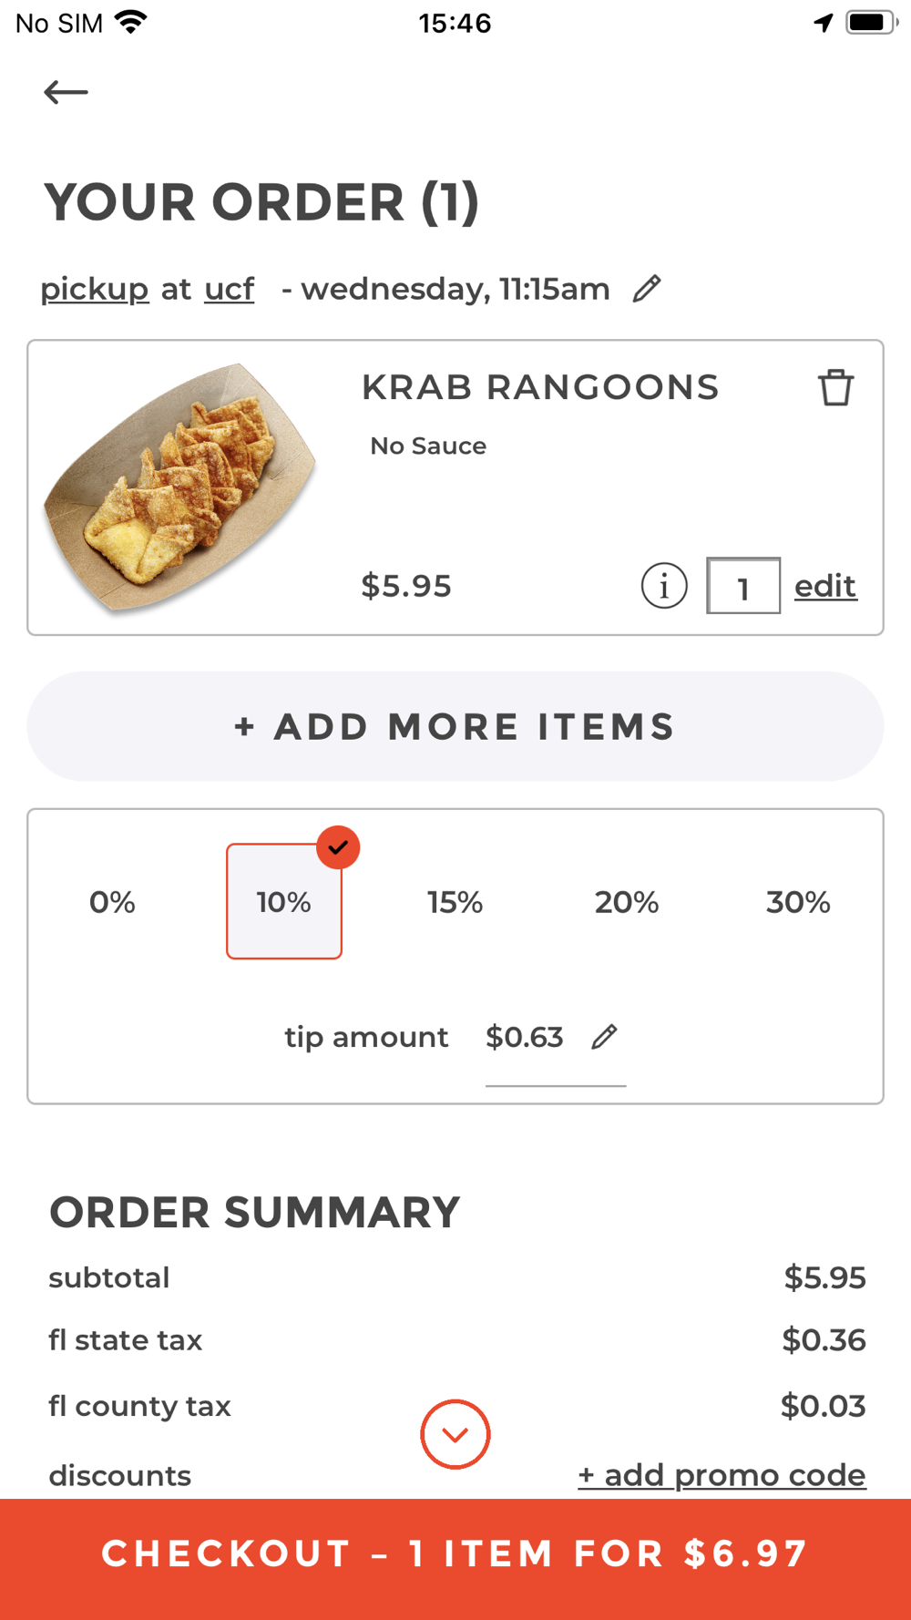The height and width of the screenshot is (1620, 911).
Task: Expand order summary with down chevron
Action: [x=455, y=1434]
